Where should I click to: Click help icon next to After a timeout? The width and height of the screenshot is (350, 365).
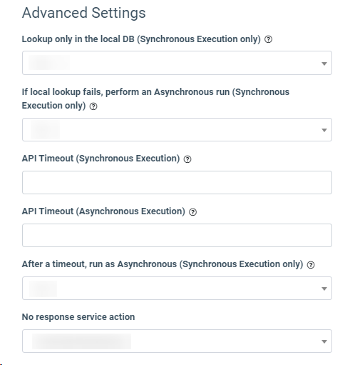click(x=311, y=265)
